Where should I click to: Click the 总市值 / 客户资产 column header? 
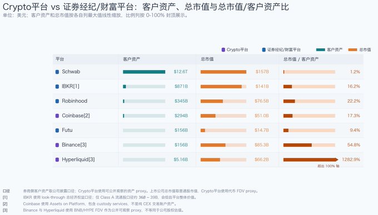coord(301,59)
